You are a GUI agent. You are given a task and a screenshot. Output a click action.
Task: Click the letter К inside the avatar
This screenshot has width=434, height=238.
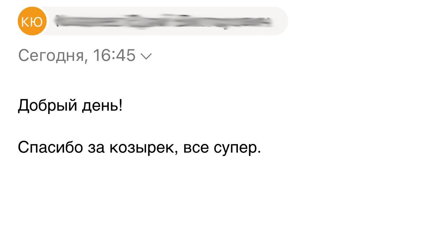point(27,21)
